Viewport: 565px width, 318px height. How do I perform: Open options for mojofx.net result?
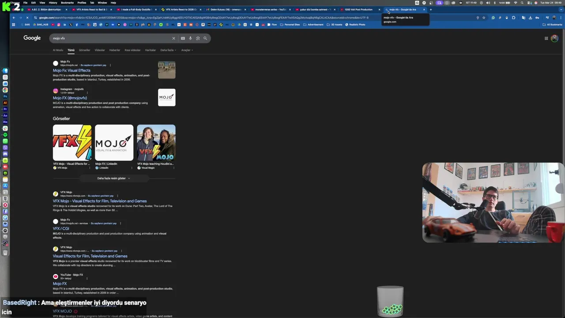coord(110,65)
